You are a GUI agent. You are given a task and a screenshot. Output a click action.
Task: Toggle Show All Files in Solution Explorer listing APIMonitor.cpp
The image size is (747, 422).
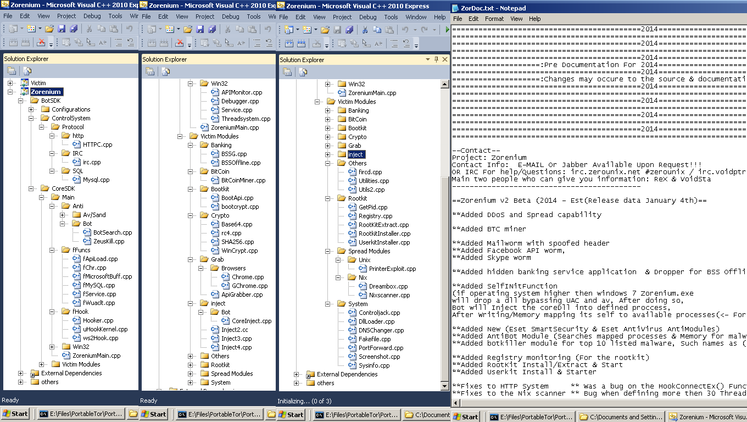[166, 71]
